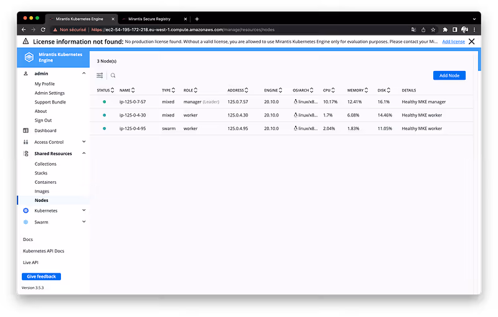Open Containers under Shared Resources
Viewport: 498px width, 317px height.
pyautogui.click(x=45, y=182)
